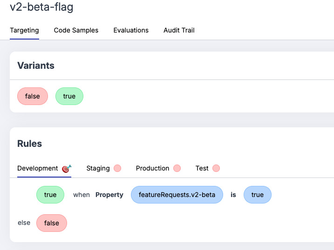
Task: Switch to the Targeting tab
Action: click(x=24, y=30)
